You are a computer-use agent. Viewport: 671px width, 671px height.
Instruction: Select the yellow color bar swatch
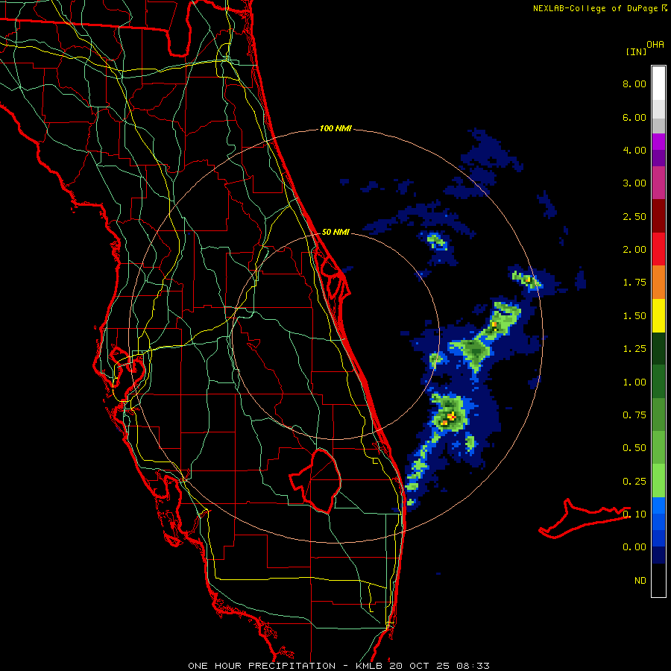(658, 315)
